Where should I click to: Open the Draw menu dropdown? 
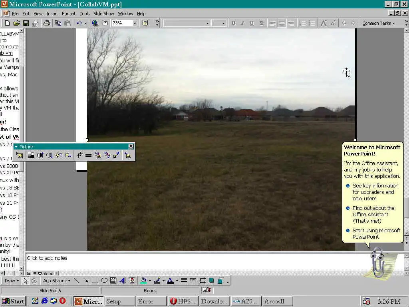click(12, 281)
